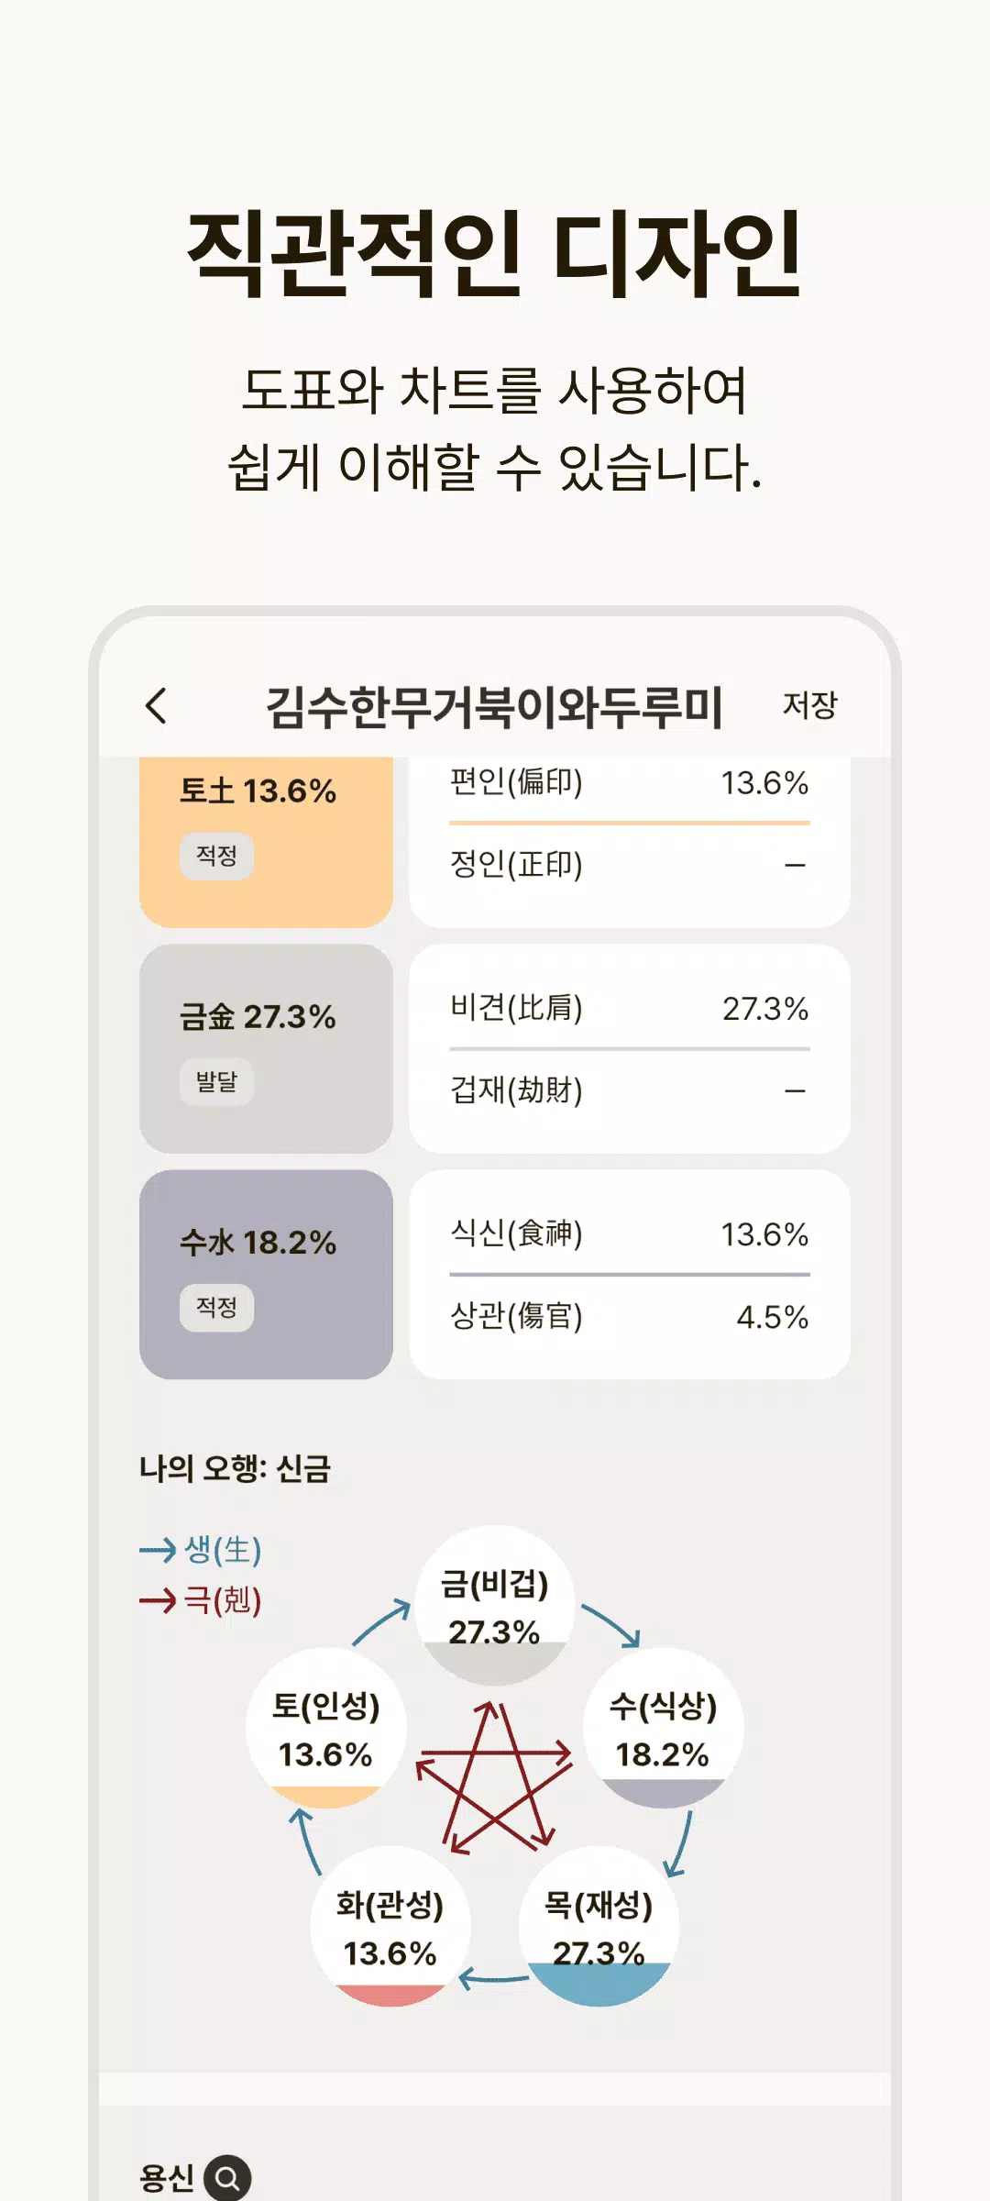Tap the back arrow icon
Viewport: 990px width, 2201px height.
(157, 706)
